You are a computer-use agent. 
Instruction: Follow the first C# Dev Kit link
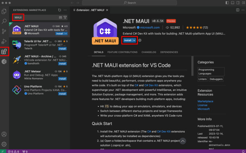[x=151, y=85]
